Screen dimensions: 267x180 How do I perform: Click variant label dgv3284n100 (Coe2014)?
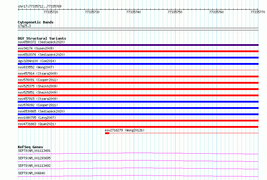coord(37,61)
